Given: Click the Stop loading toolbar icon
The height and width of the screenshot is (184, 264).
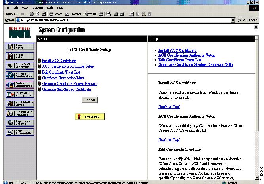Looking at the screenshot, I should pyautogui.click(x=32, y=14).
